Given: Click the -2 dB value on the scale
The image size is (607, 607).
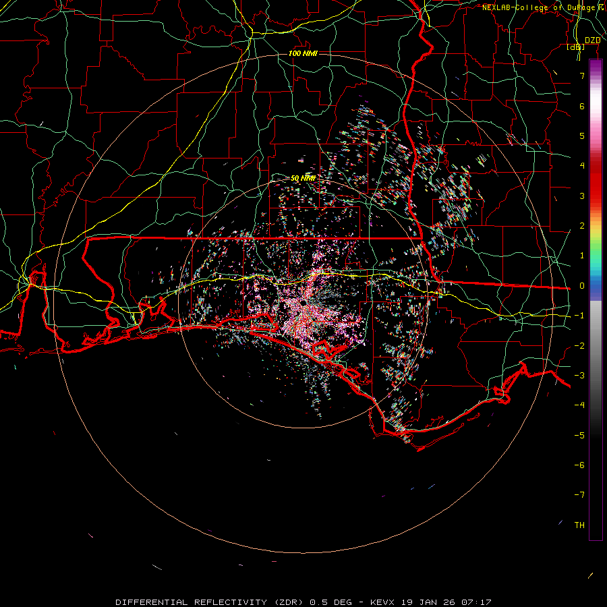Looking at the screenshot, I should [579, 346].
